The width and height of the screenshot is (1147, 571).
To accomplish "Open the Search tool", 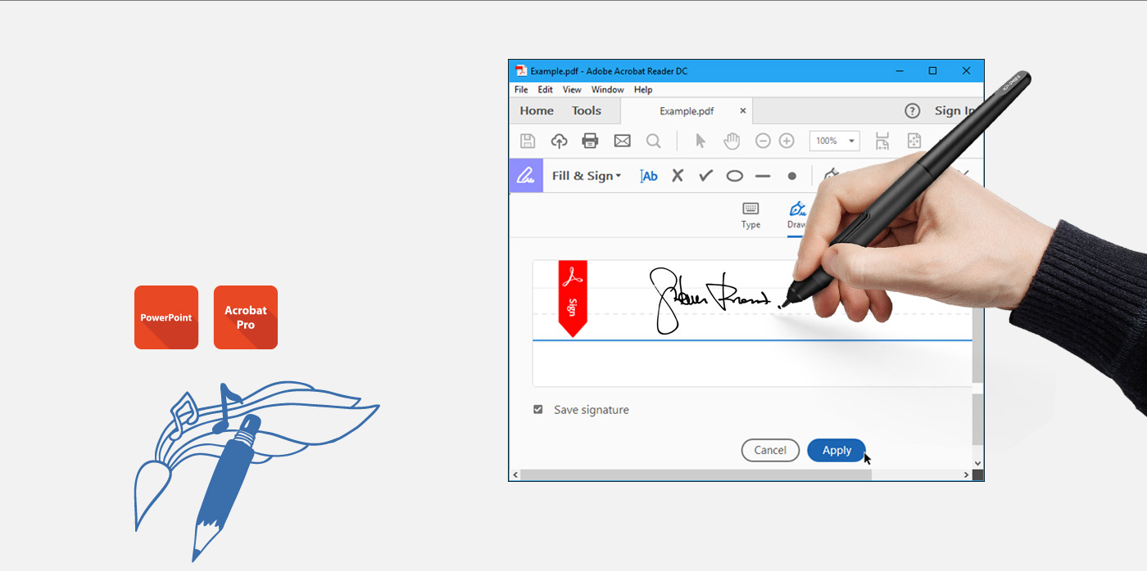I will click(x=653, y=141).
